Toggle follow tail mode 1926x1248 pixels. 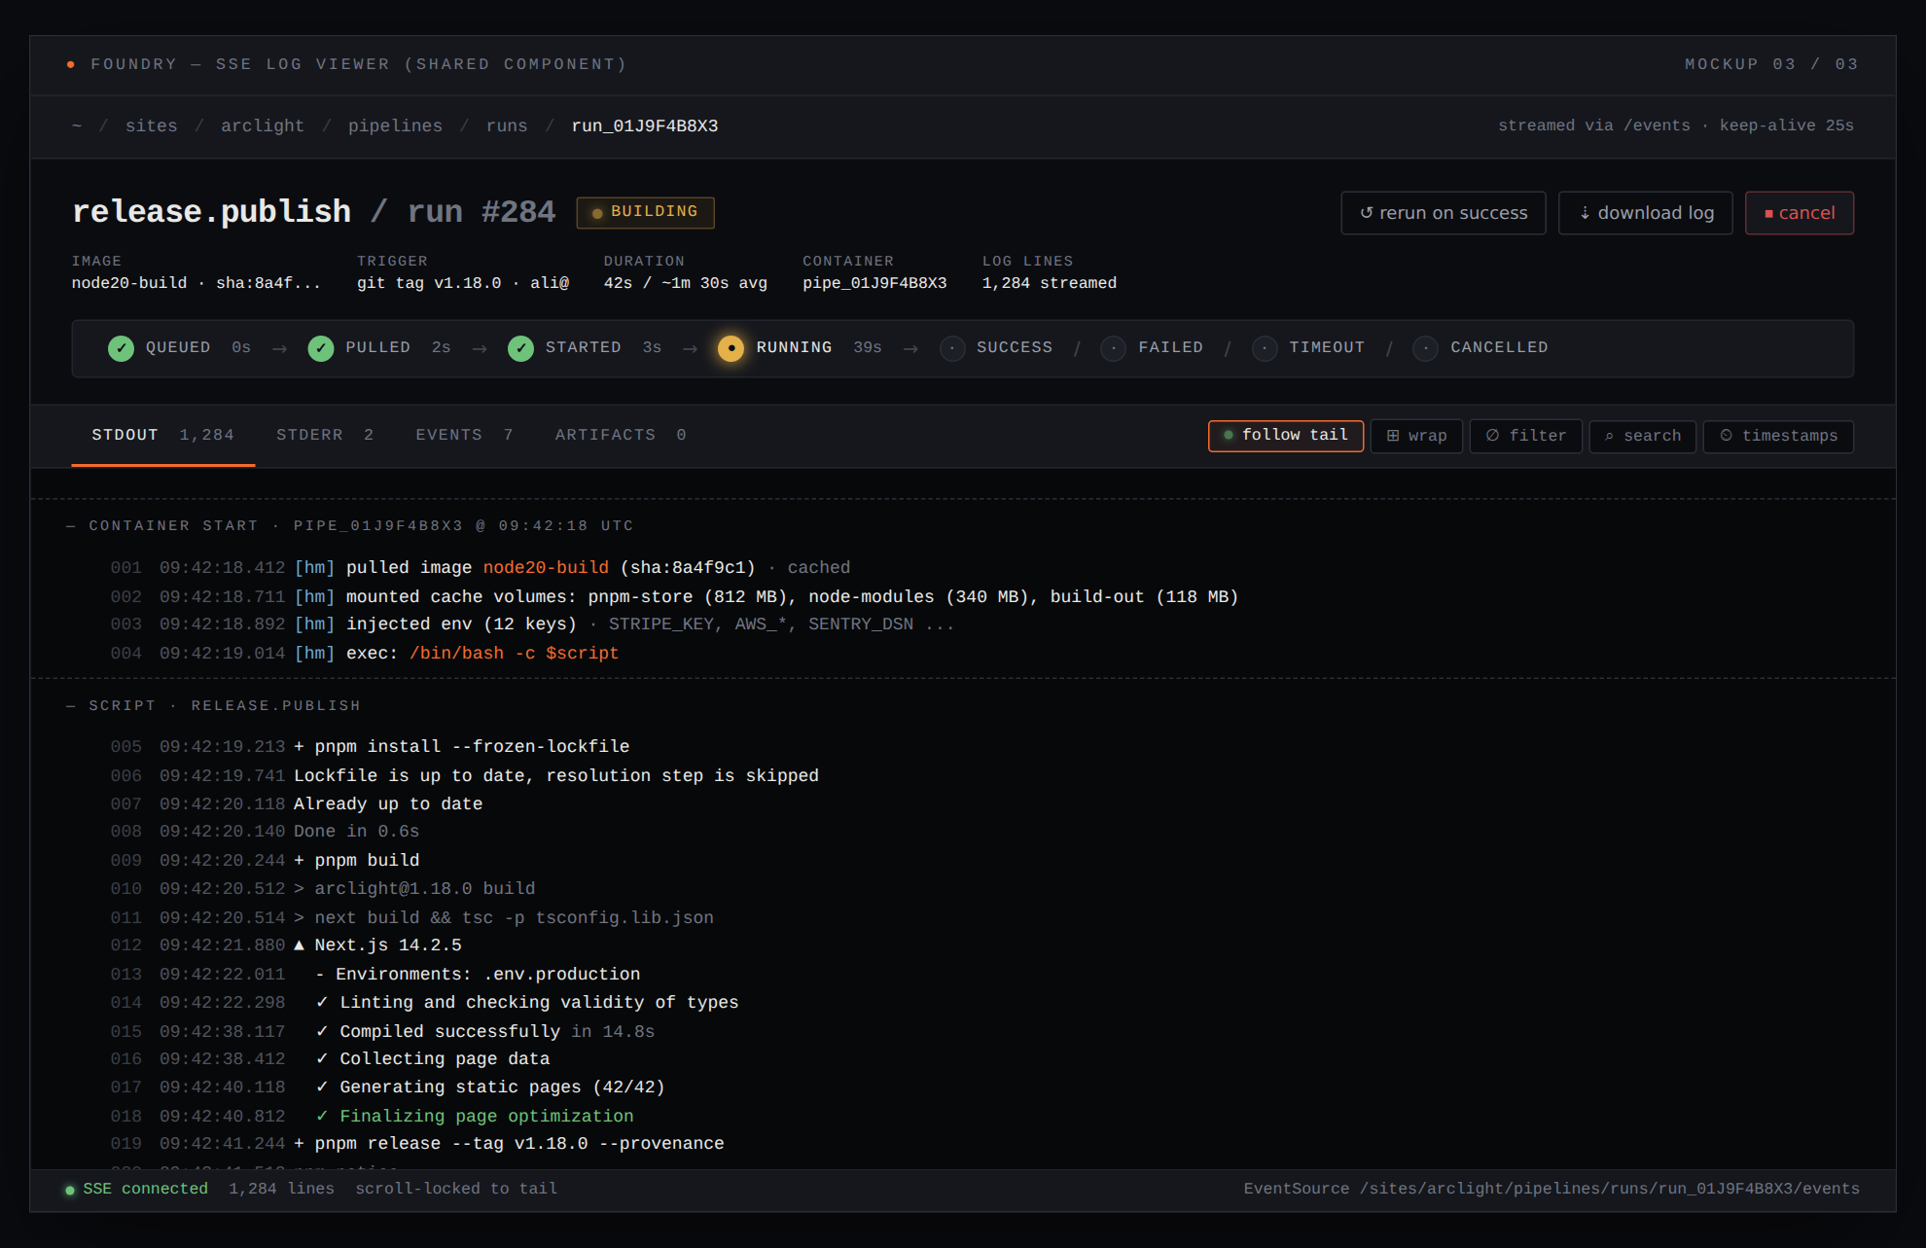point(1285,436)
